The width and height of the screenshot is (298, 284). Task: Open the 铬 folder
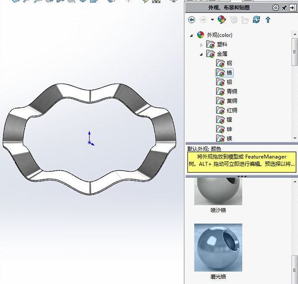click(229, 72)
